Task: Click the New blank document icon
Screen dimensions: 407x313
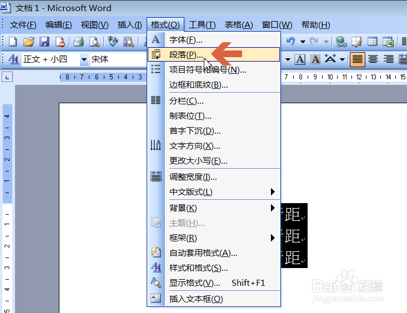Action: click(x=13, y=42)
